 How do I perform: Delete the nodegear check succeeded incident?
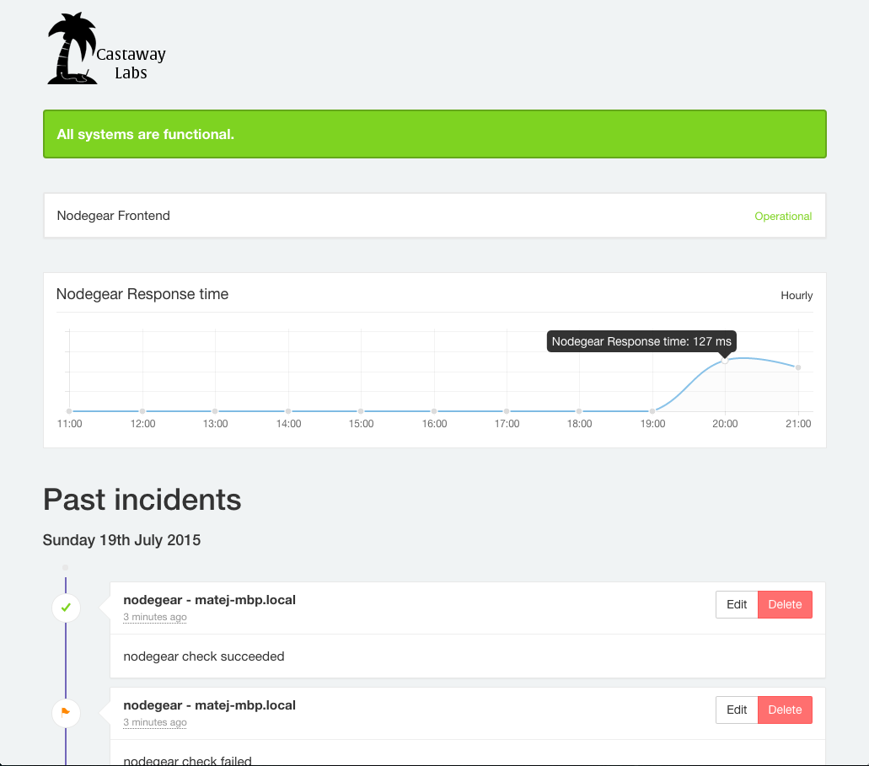pos(785,604)
